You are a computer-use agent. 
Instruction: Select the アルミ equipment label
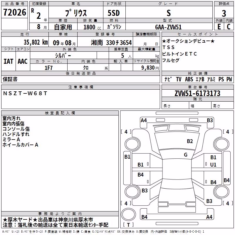point(211,79)
